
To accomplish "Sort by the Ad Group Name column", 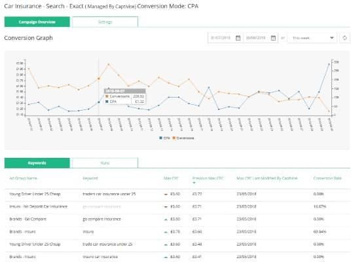I will [x=23, y=178].
